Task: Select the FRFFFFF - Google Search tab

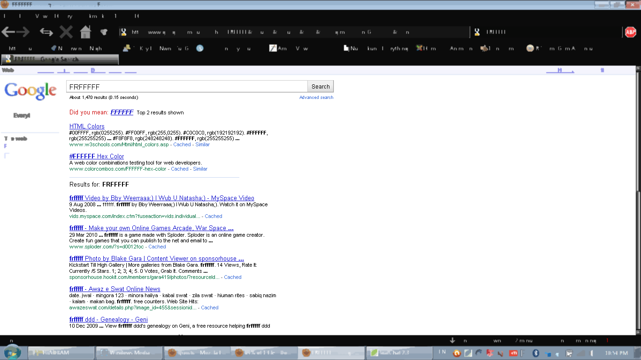Action: pos(60,60)
